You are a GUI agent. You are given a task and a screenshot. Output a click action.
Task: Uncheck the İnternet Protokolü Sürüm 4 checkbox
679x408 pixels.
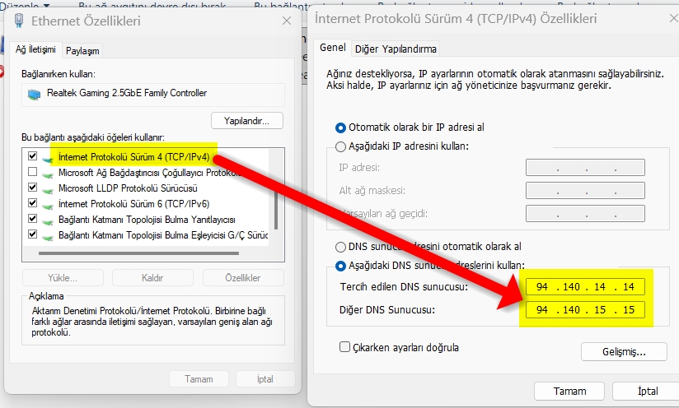point(32,156)
